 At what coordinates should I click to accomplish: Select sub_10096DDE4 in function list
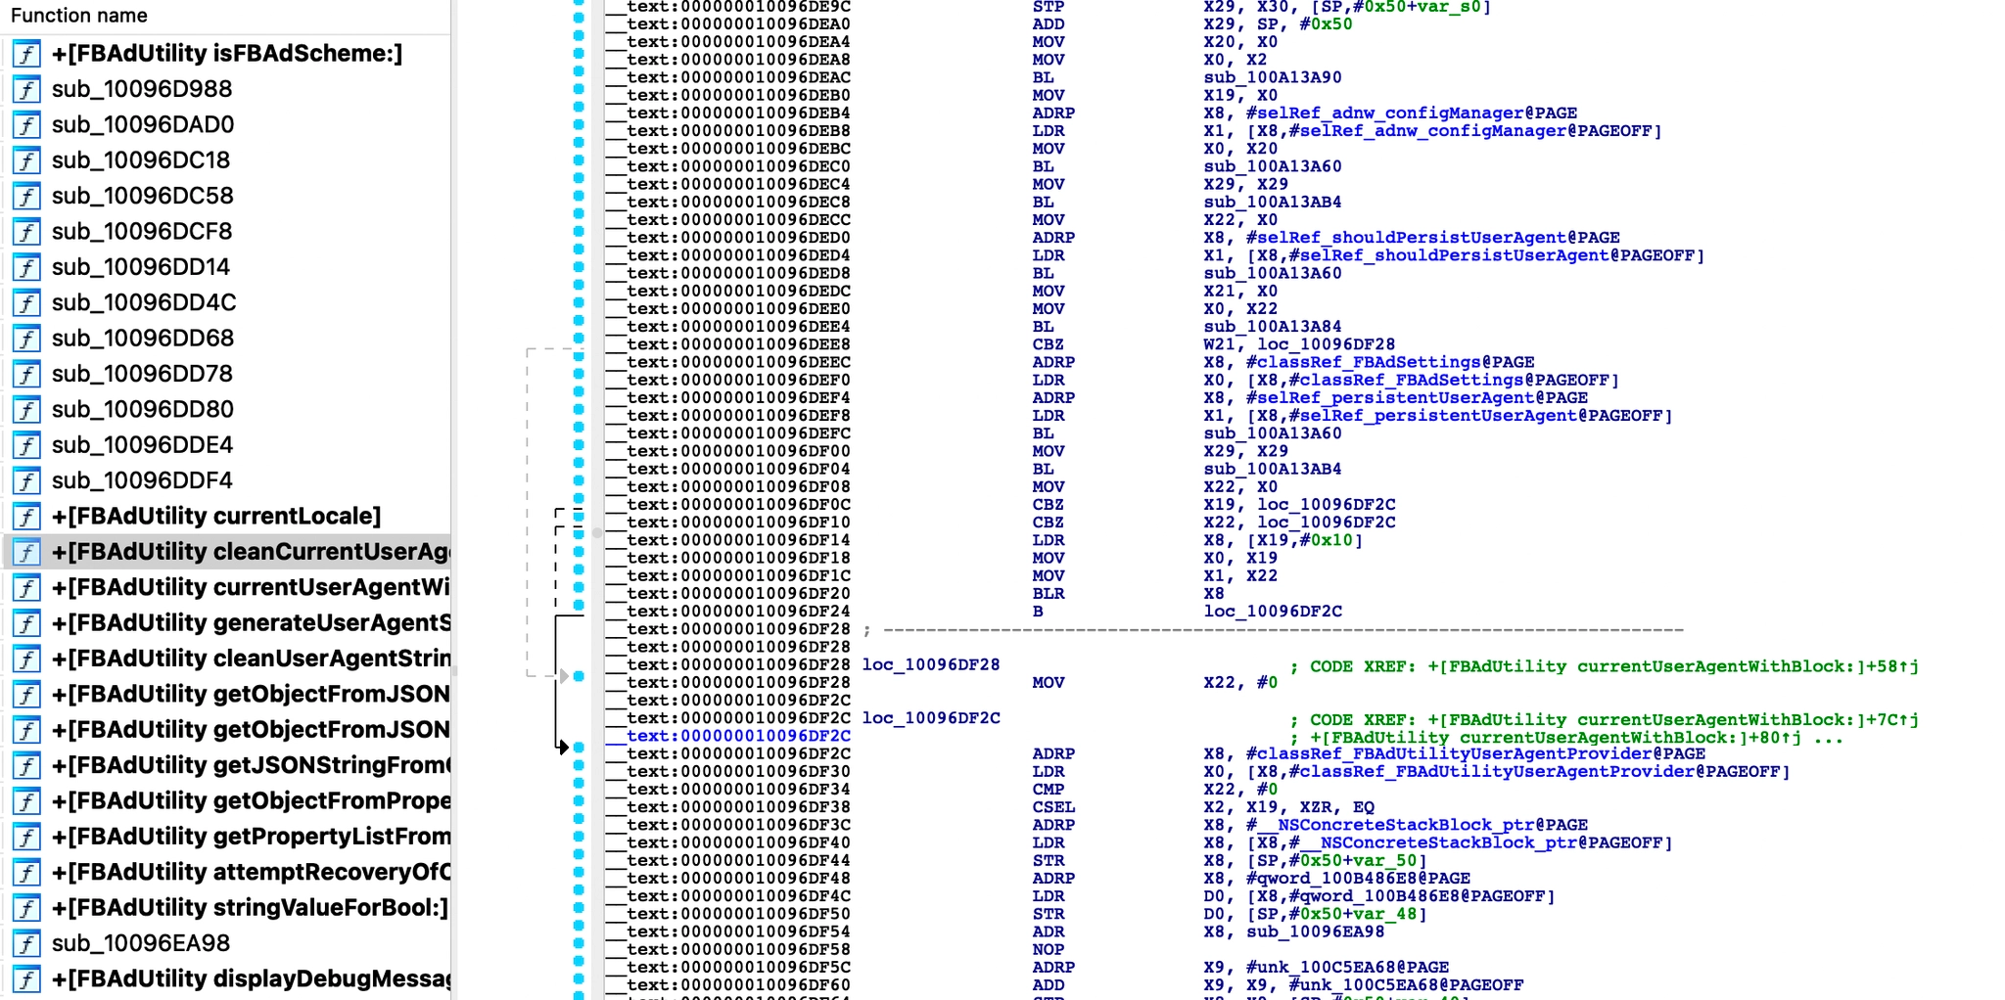coord(142,445)
